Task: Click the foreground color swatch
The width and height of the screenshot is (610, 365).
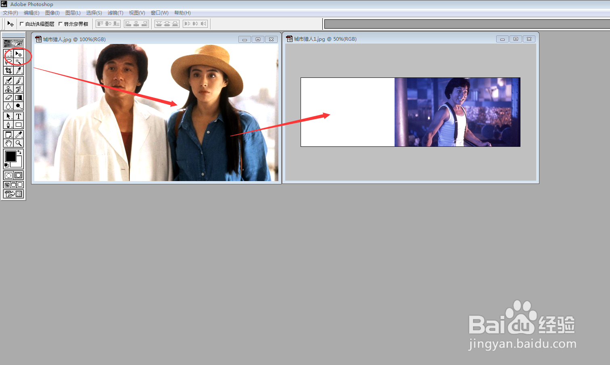Action: click(10, 156)
